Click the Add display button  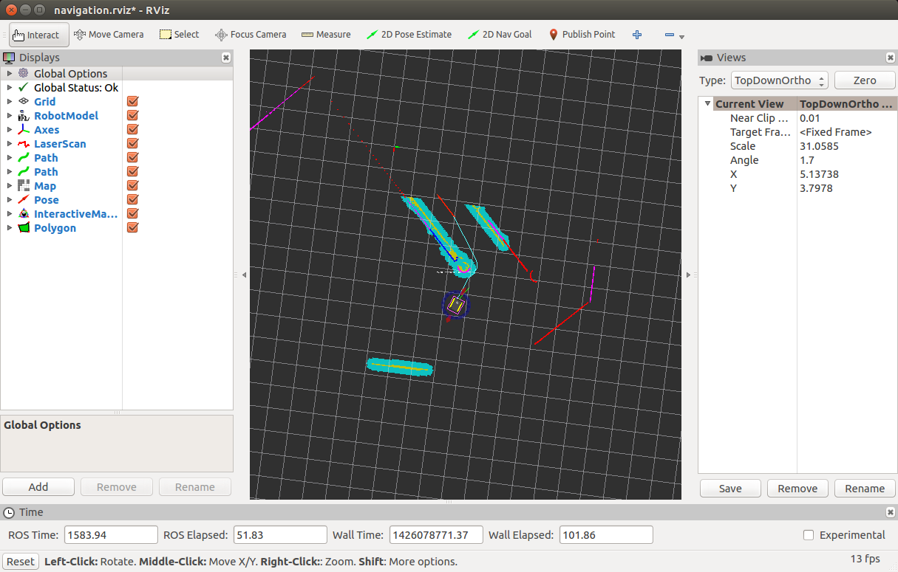tap(38, 487)
